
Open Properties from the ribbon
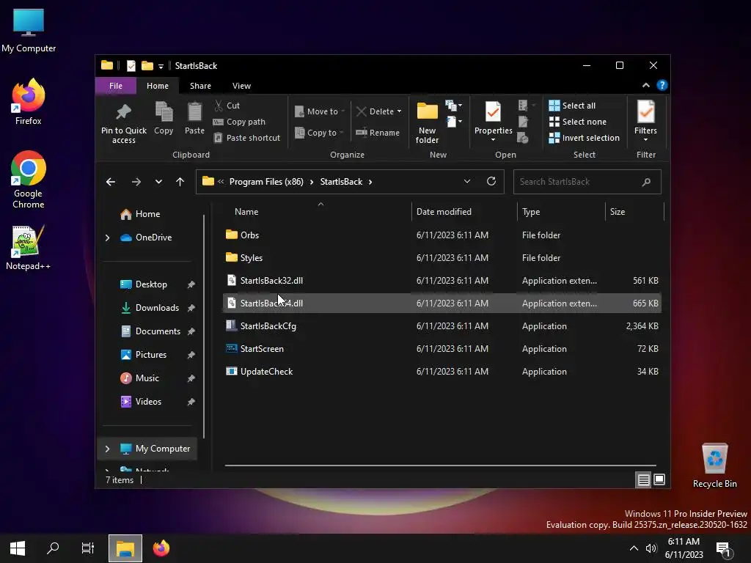click(x=494, y=122)
